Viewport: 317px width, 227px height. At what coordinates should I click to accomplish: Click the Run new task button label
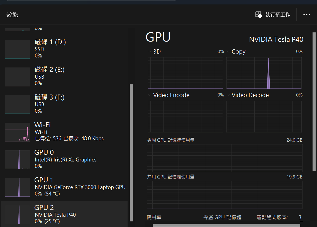277,15
